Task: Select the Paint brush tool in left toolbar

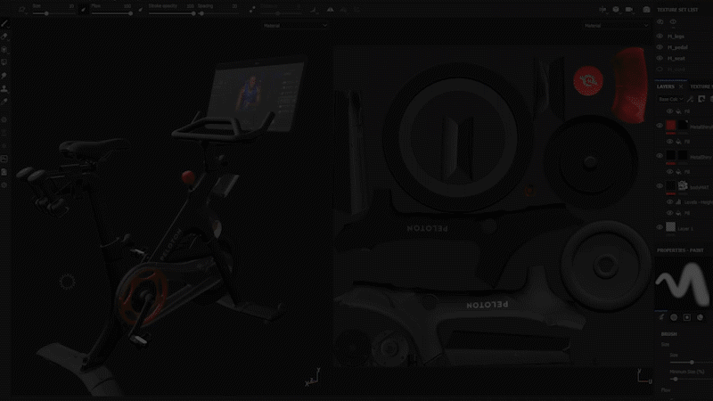Action: (x=4, y=23)
